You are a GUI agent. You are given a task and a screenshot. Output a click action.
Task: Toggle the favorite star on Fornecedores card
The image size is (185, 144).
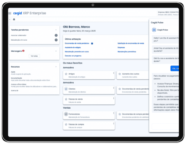point(66,114)
